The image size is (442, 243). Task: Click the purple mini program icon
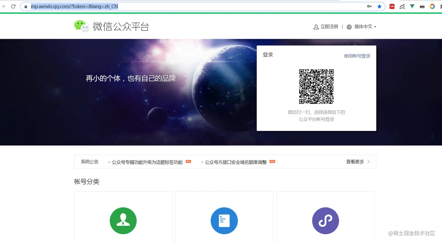coord(325,221)
